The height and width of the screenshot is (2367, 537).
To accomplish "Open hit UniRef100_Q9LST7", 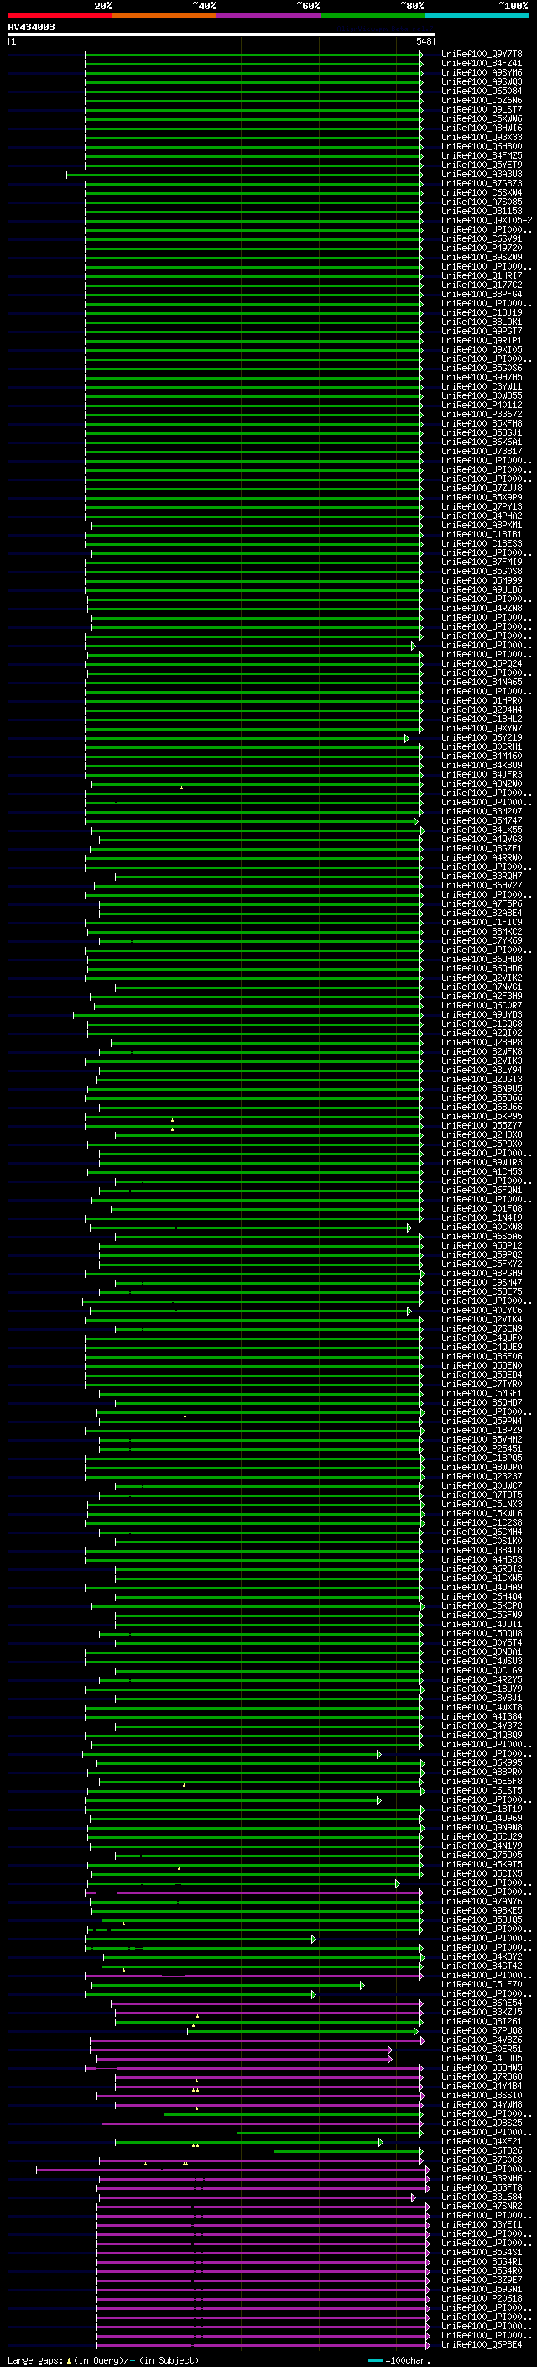I will (x=482, y=109).
